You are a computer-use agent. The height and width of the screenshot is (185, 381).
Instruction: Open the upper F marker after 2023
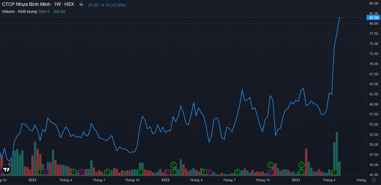[x=301, y=165]
